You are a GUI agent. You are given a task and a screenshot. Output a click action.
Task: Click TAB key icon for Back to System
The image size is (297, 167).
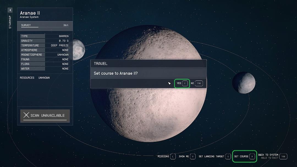pos(283,156)
